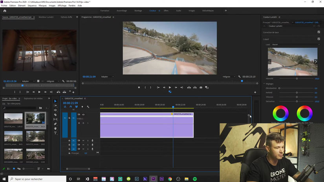Click Export Frame camera icon in Program monitor
The height and width of the screenshot is (182, 324).
point(201,87)
